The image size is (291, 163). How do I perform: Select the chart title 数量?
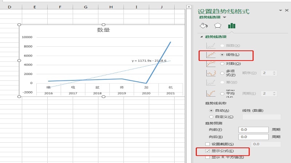tap(103, 30)
